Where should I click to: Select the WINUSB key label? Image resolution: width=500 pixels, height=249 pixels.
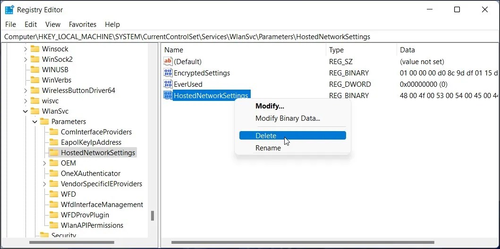click(x=55, y=70)
